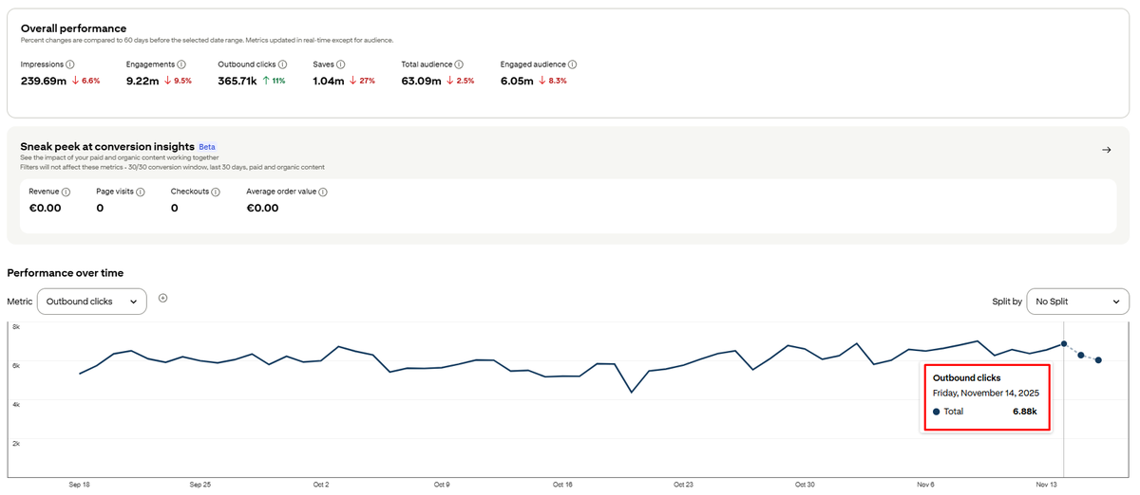Click the Oct 9 axis label

click(x=442, y=485)
